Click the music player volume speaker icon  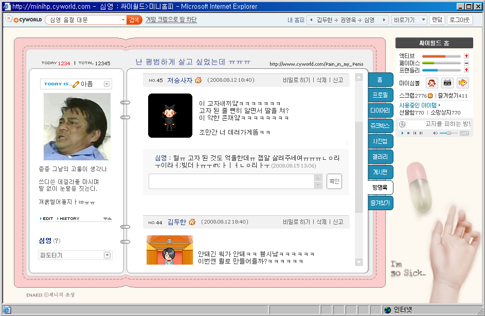click(435, 133)
